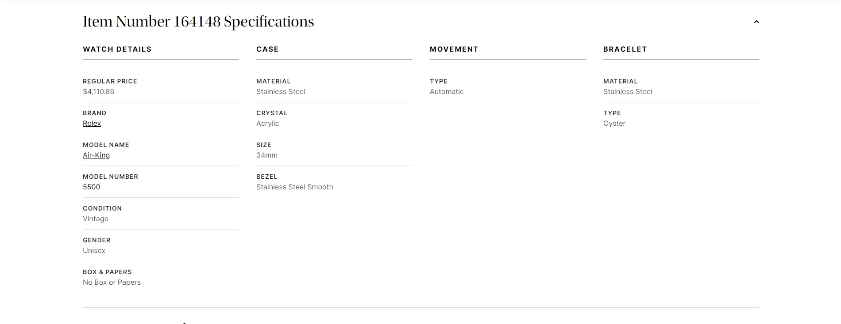Viewport: 841px width, 324px height.
Task: Click the Oyster bracelet type value
Action: click(614, 124)
